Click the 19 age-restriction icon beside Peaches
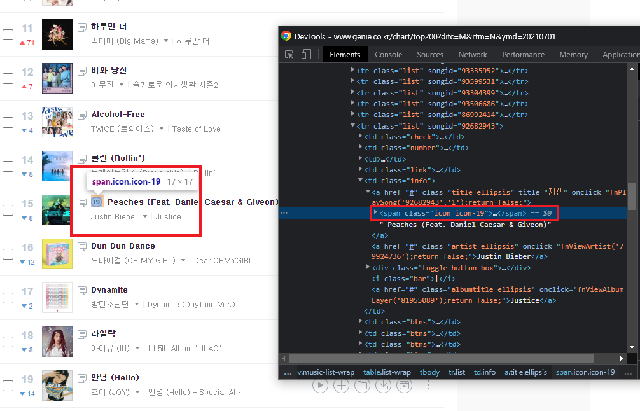 97,202
